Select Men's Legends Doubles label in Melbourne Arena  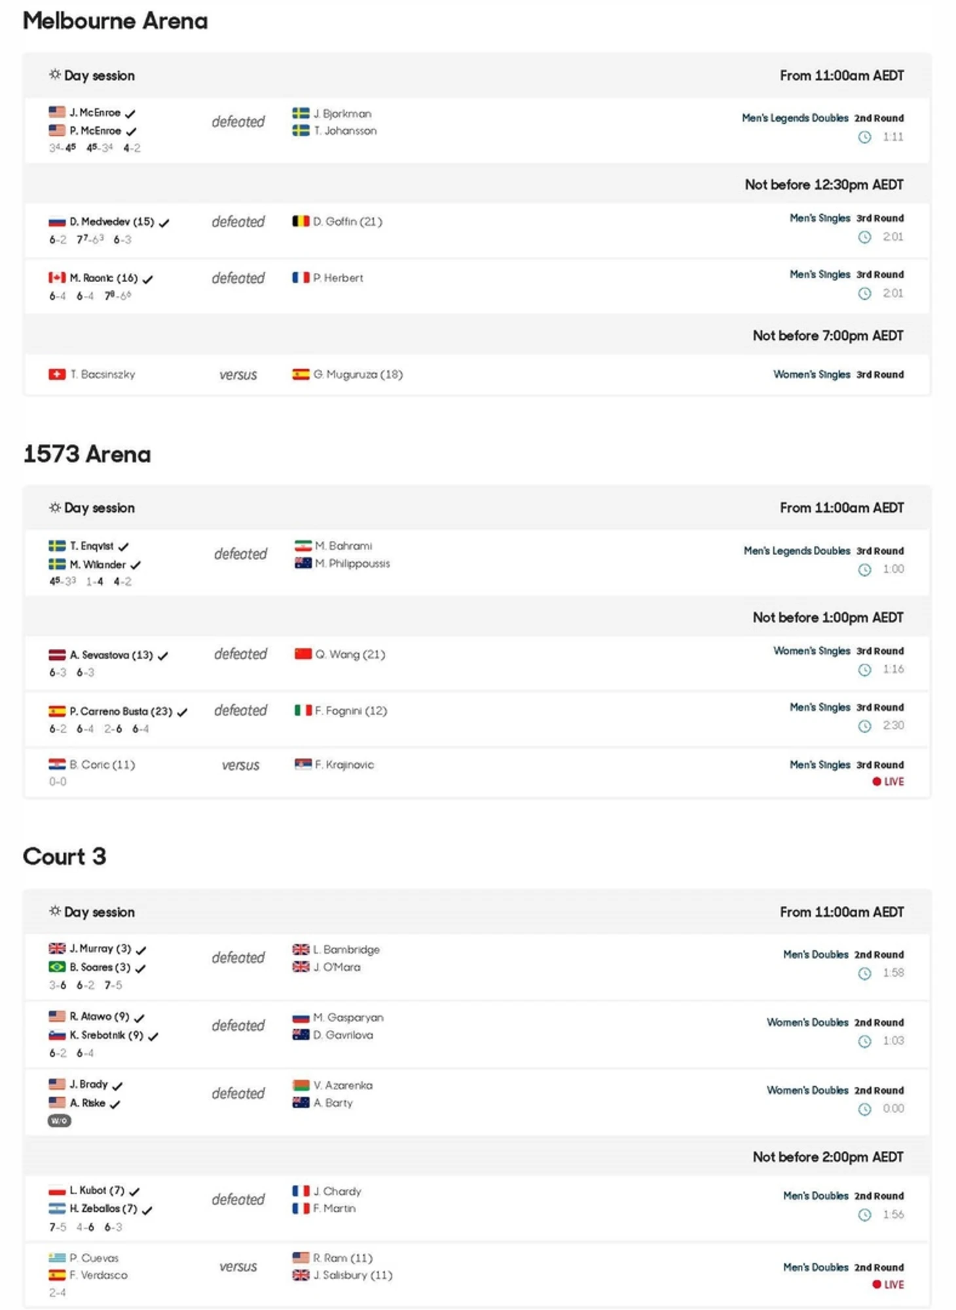(794, 118)
